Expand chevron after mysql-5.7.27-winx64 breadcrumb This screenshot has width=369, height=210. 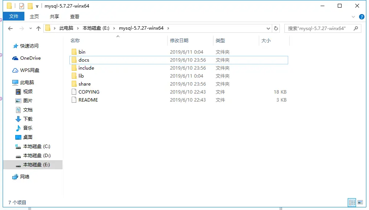click(168, 28)
